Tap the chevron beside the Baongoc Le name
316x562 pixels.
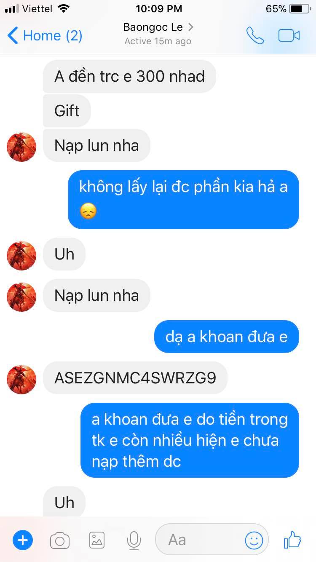190,27
